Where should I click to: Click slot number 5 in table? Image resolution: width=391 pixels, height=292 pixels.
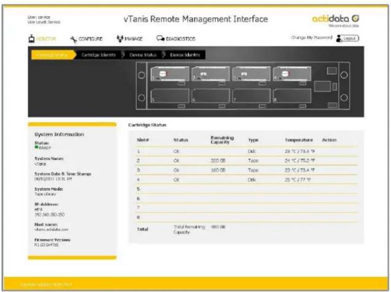[138, 189]
